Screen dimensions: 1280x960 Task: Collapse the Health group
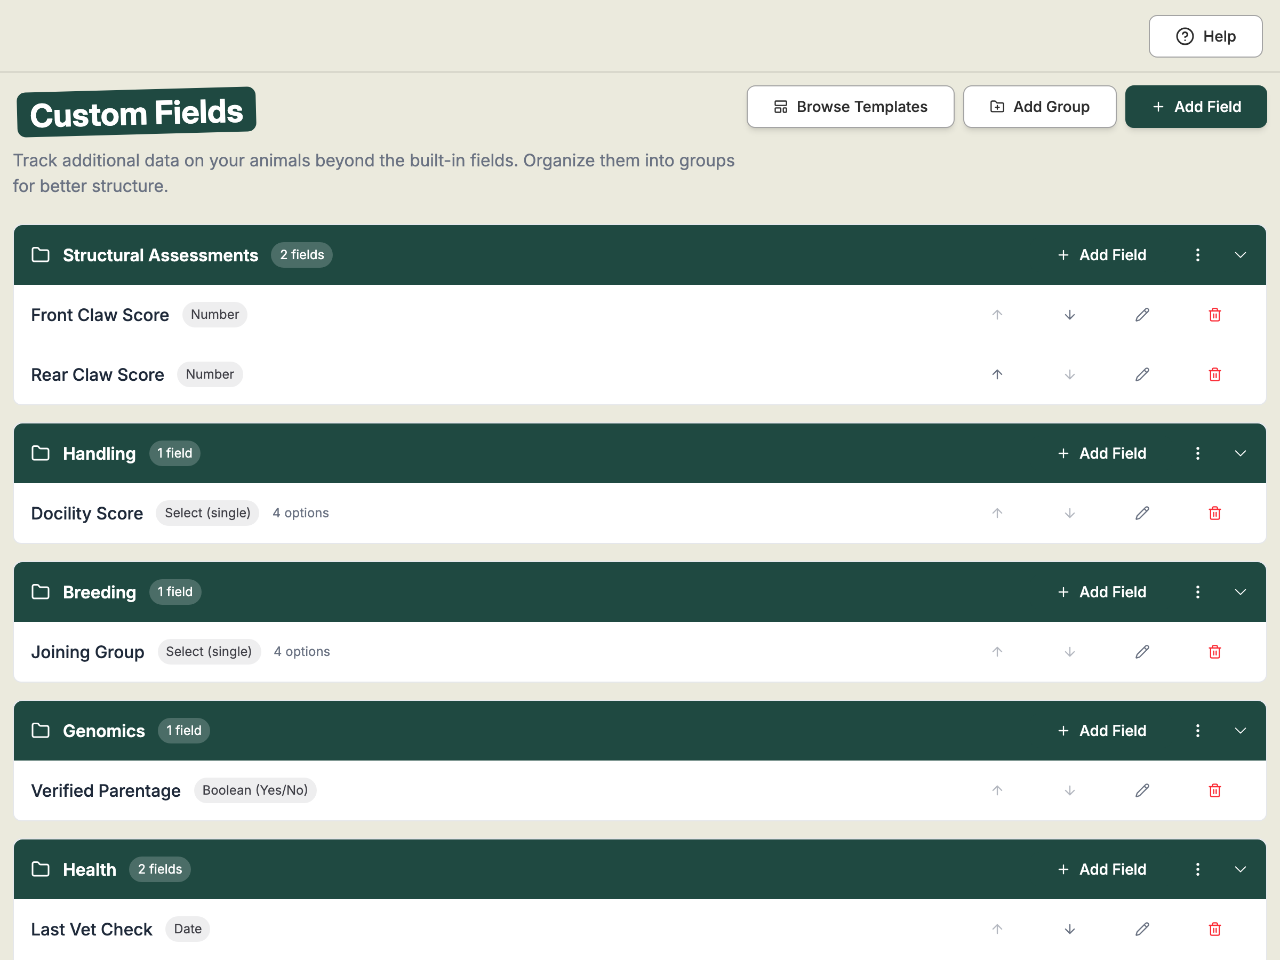point(1240,869)
